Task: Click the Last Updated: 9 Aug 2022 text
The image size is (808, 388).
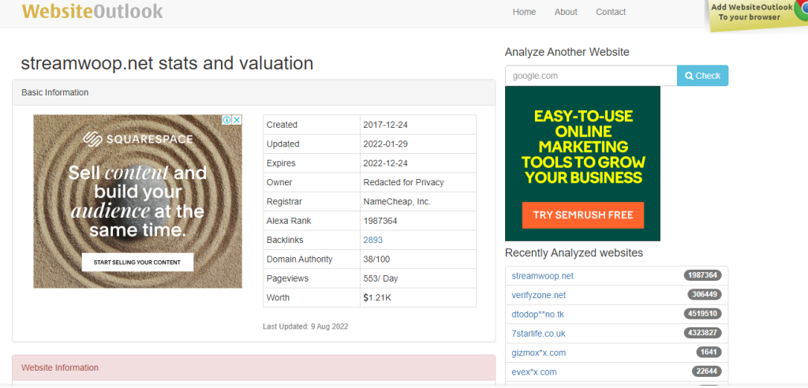Action: tap(305, 326)
